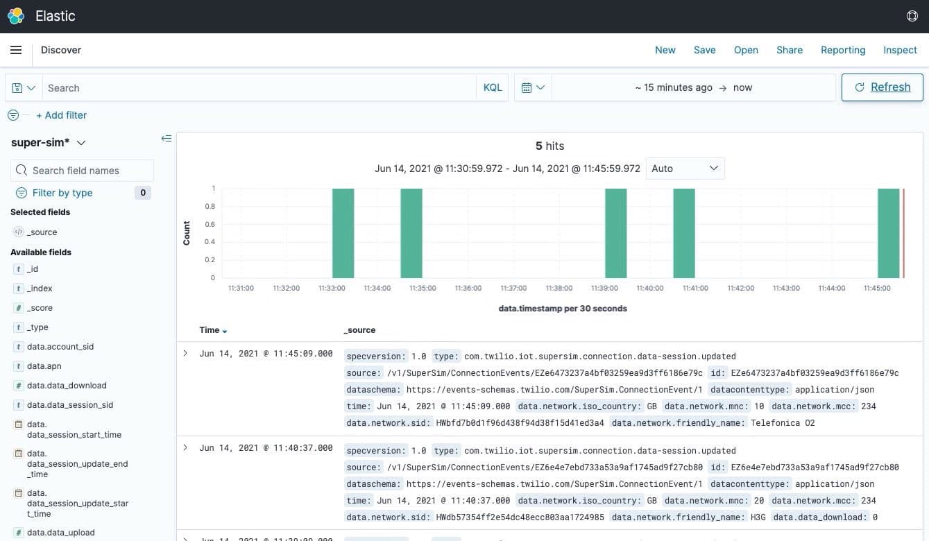Viewport: 929px width, 541px height.
Task: Collapse the field sidebar with arrow icon
Action: click(x=167, y=139)
